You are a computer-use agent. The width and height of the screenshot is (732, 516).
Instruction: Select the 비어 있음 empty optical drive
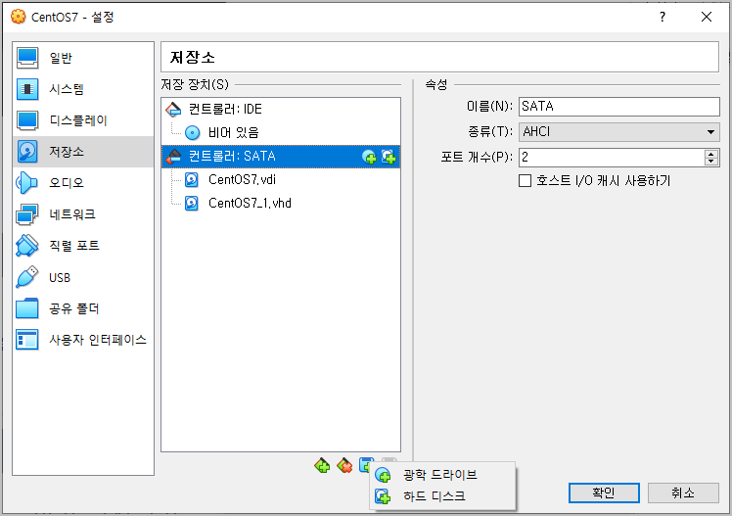pyautogui.click(x=281, y=132)
